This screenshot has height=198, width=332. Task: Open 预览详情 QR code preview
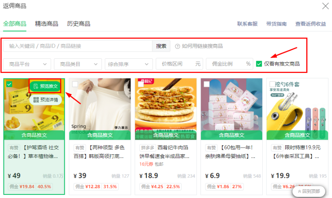46,100
